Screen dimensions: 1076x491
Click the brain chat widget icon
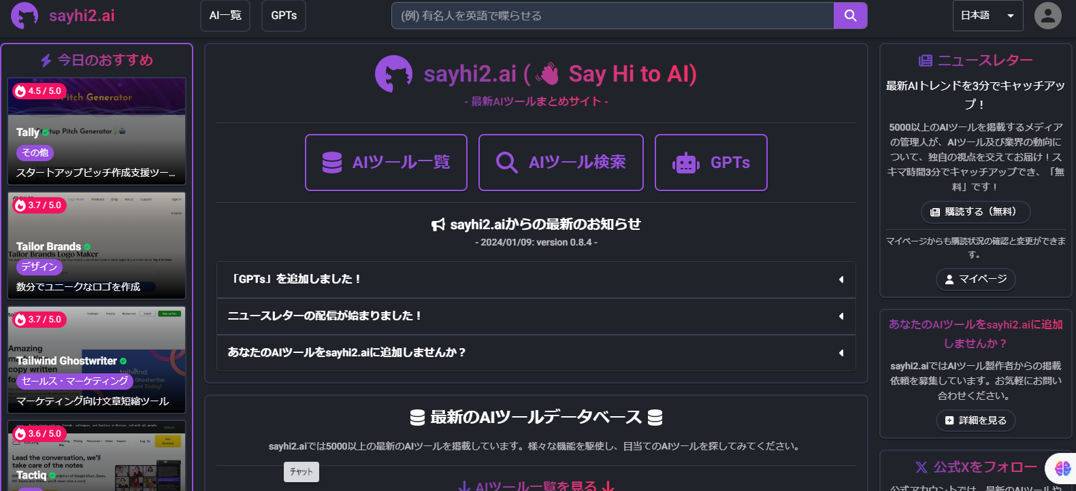[x=1062, y=469]
